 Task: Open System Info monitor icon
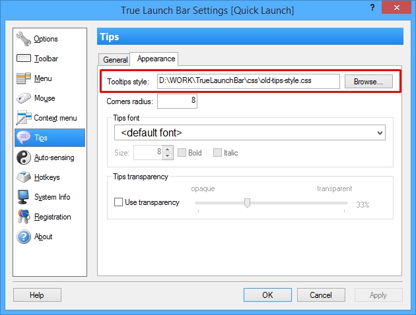pyautogui.click(x=24, y=197)
